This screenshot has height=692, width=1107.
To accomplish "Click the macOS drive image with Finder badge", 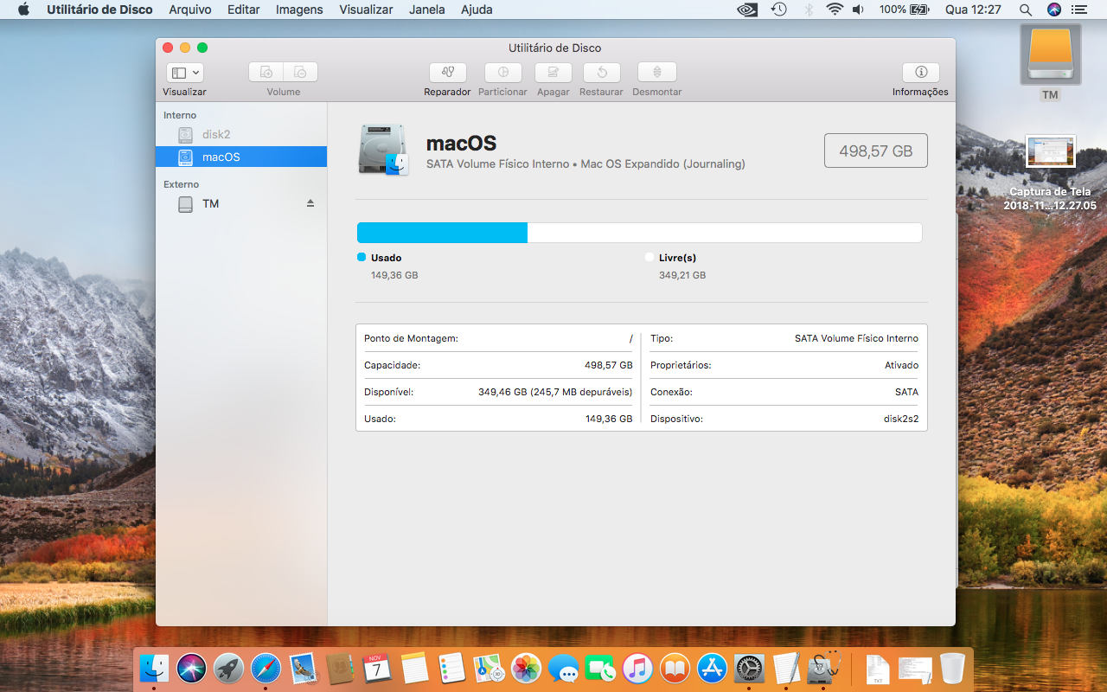I will (x=383, y=151).
